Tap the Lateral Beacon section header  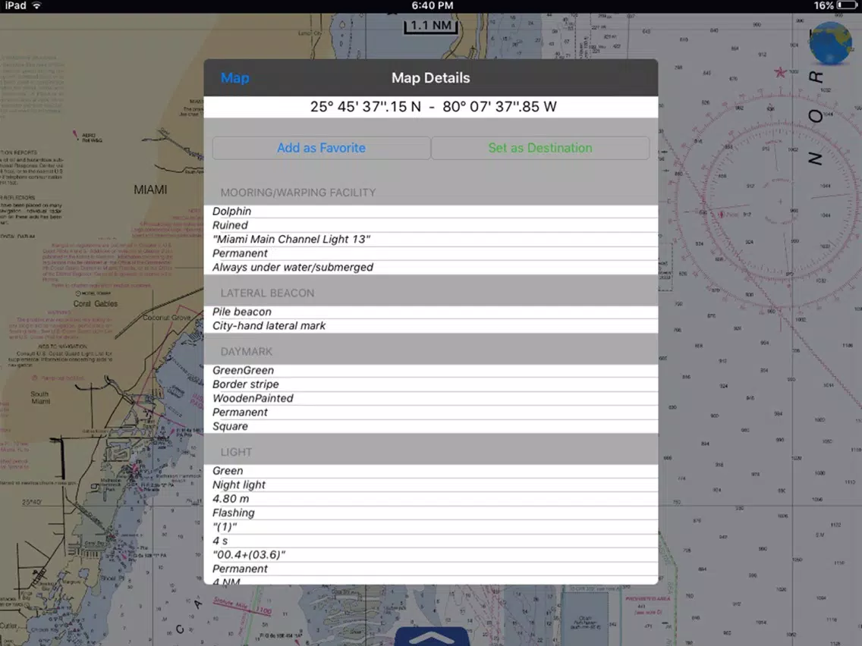pyautogui.click(x=267, y=293)
